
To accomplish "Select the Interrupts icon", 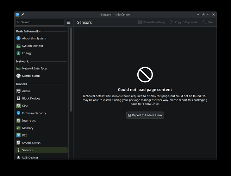I will 18,121.
